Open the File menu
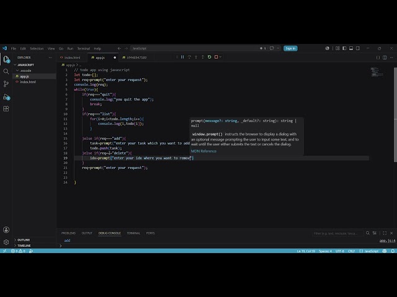 (14, 48)
